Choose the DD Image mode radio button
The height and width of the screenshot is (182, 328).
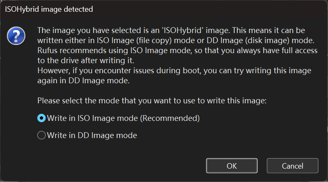[41, 135]
